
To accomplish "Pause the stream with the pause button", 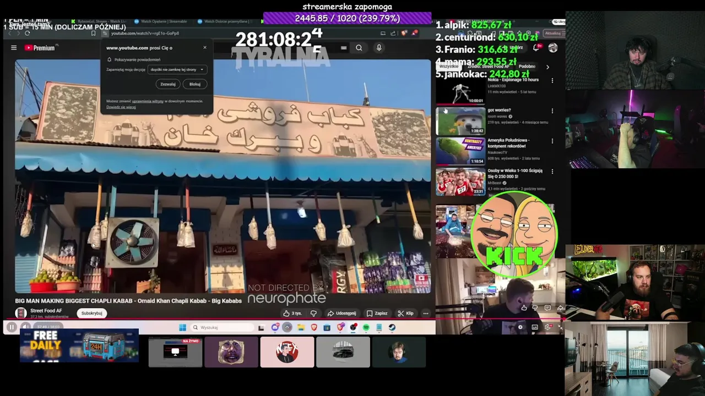I will tap(12, 327).
